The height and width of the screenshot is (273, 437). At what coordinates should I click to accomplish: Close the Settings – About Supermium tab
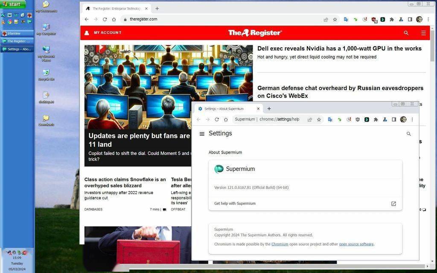pyautogui.click(x=258, y=109)
